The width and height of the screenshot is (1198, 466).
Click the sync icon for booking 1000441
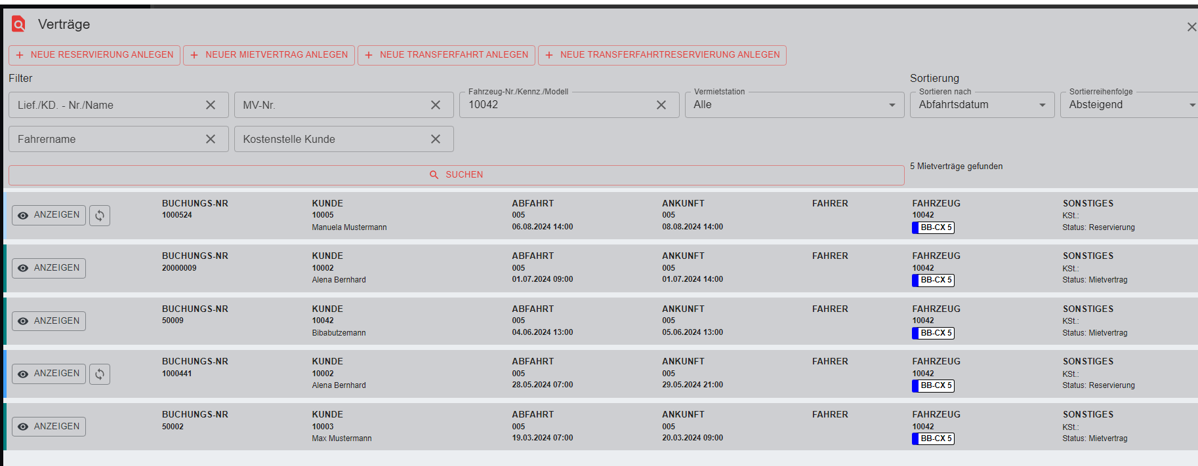coord(100,374)
